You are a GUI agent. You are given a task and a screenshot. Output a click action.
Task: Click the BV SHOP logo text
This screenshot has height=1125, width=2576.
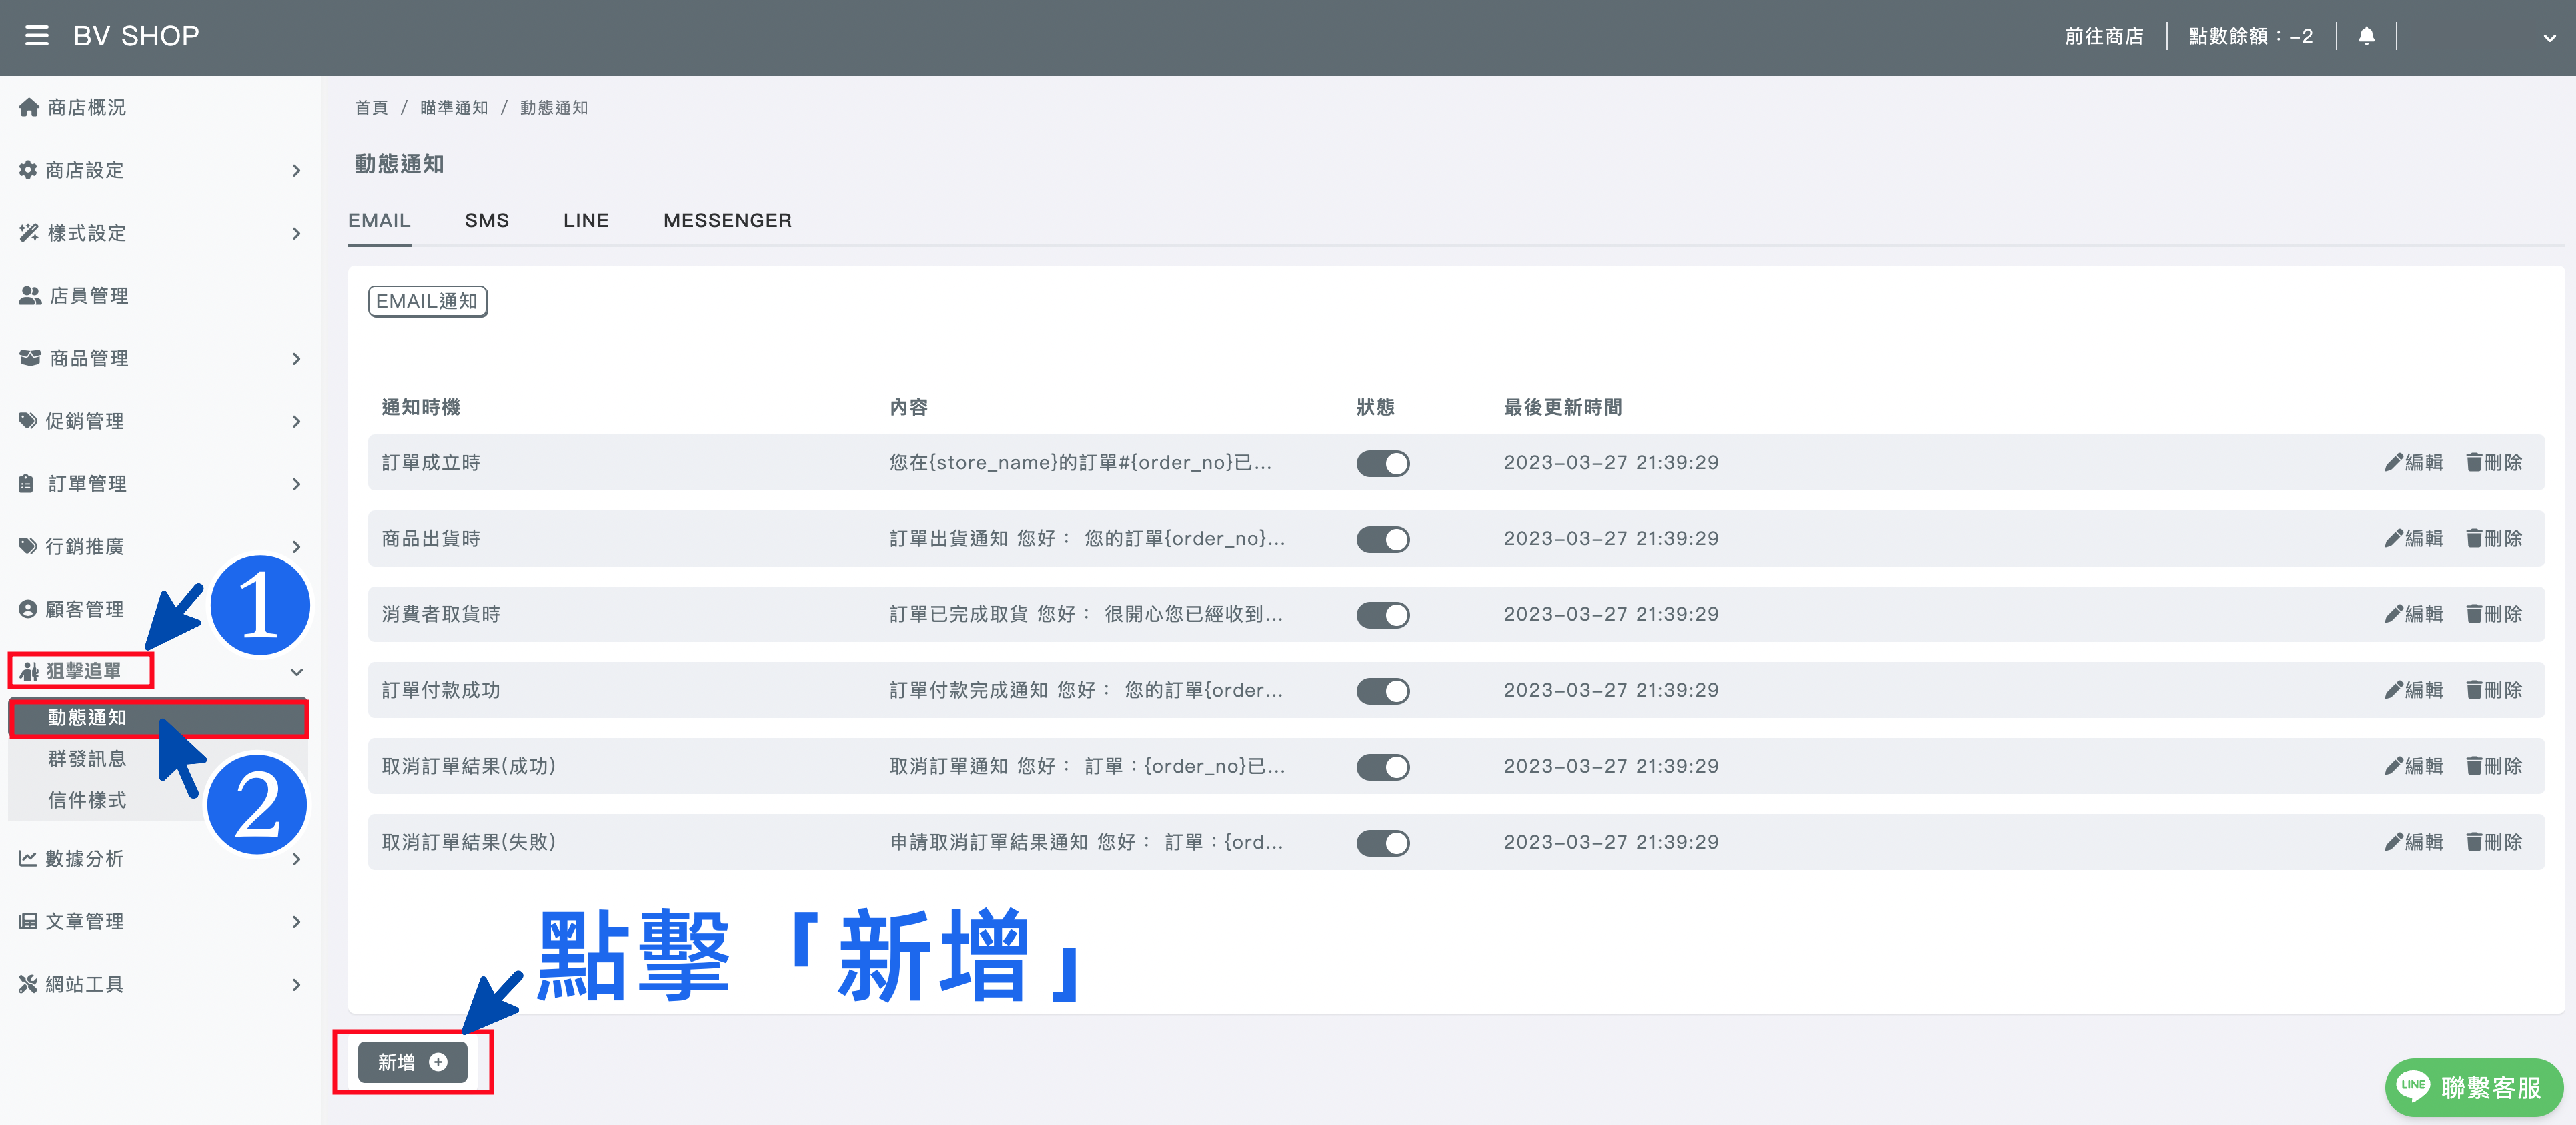[x=136, y=36]
